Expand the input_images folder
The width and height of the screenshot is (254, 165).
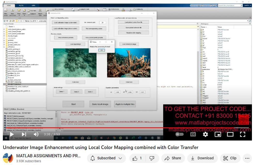click(x=4, y=36)
